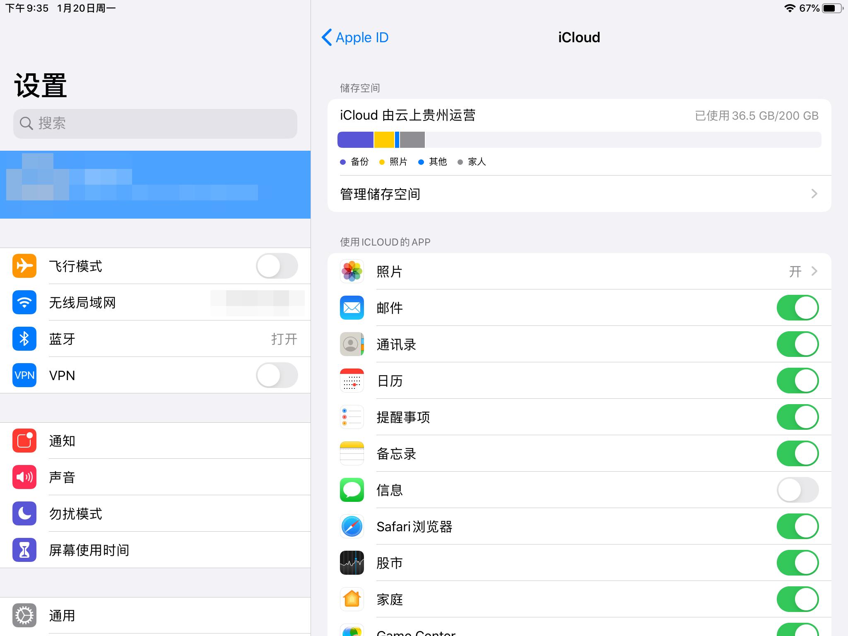The width and height of the screenshot is (848, 636).
Task: Open 管理储存空间 chevron row
Action: coord(579,194)
